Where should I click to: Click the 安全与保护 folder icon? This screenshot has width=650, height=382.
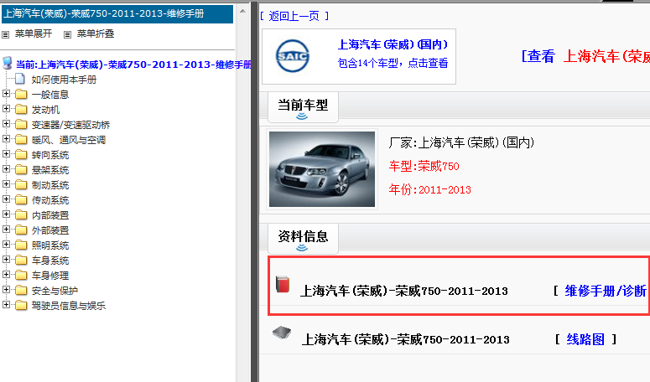(x=21, y=291)
